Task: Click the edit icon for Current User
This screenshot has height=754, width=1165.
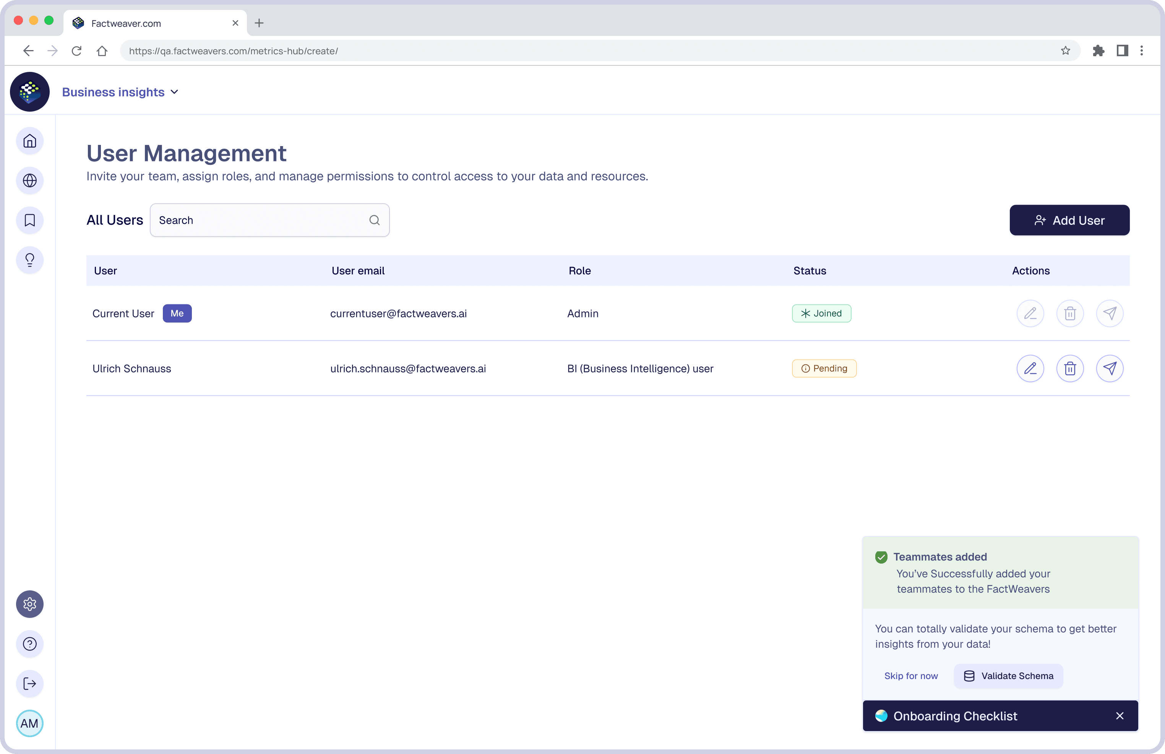Action: [x=1030, y=314]
